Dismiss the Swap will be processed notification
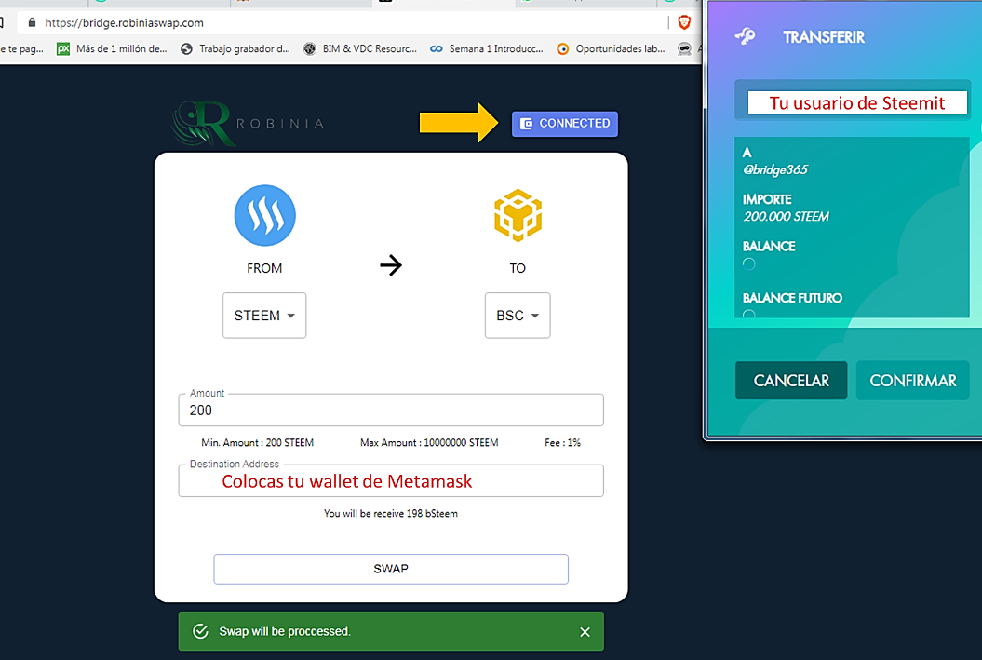 point(585,632)
